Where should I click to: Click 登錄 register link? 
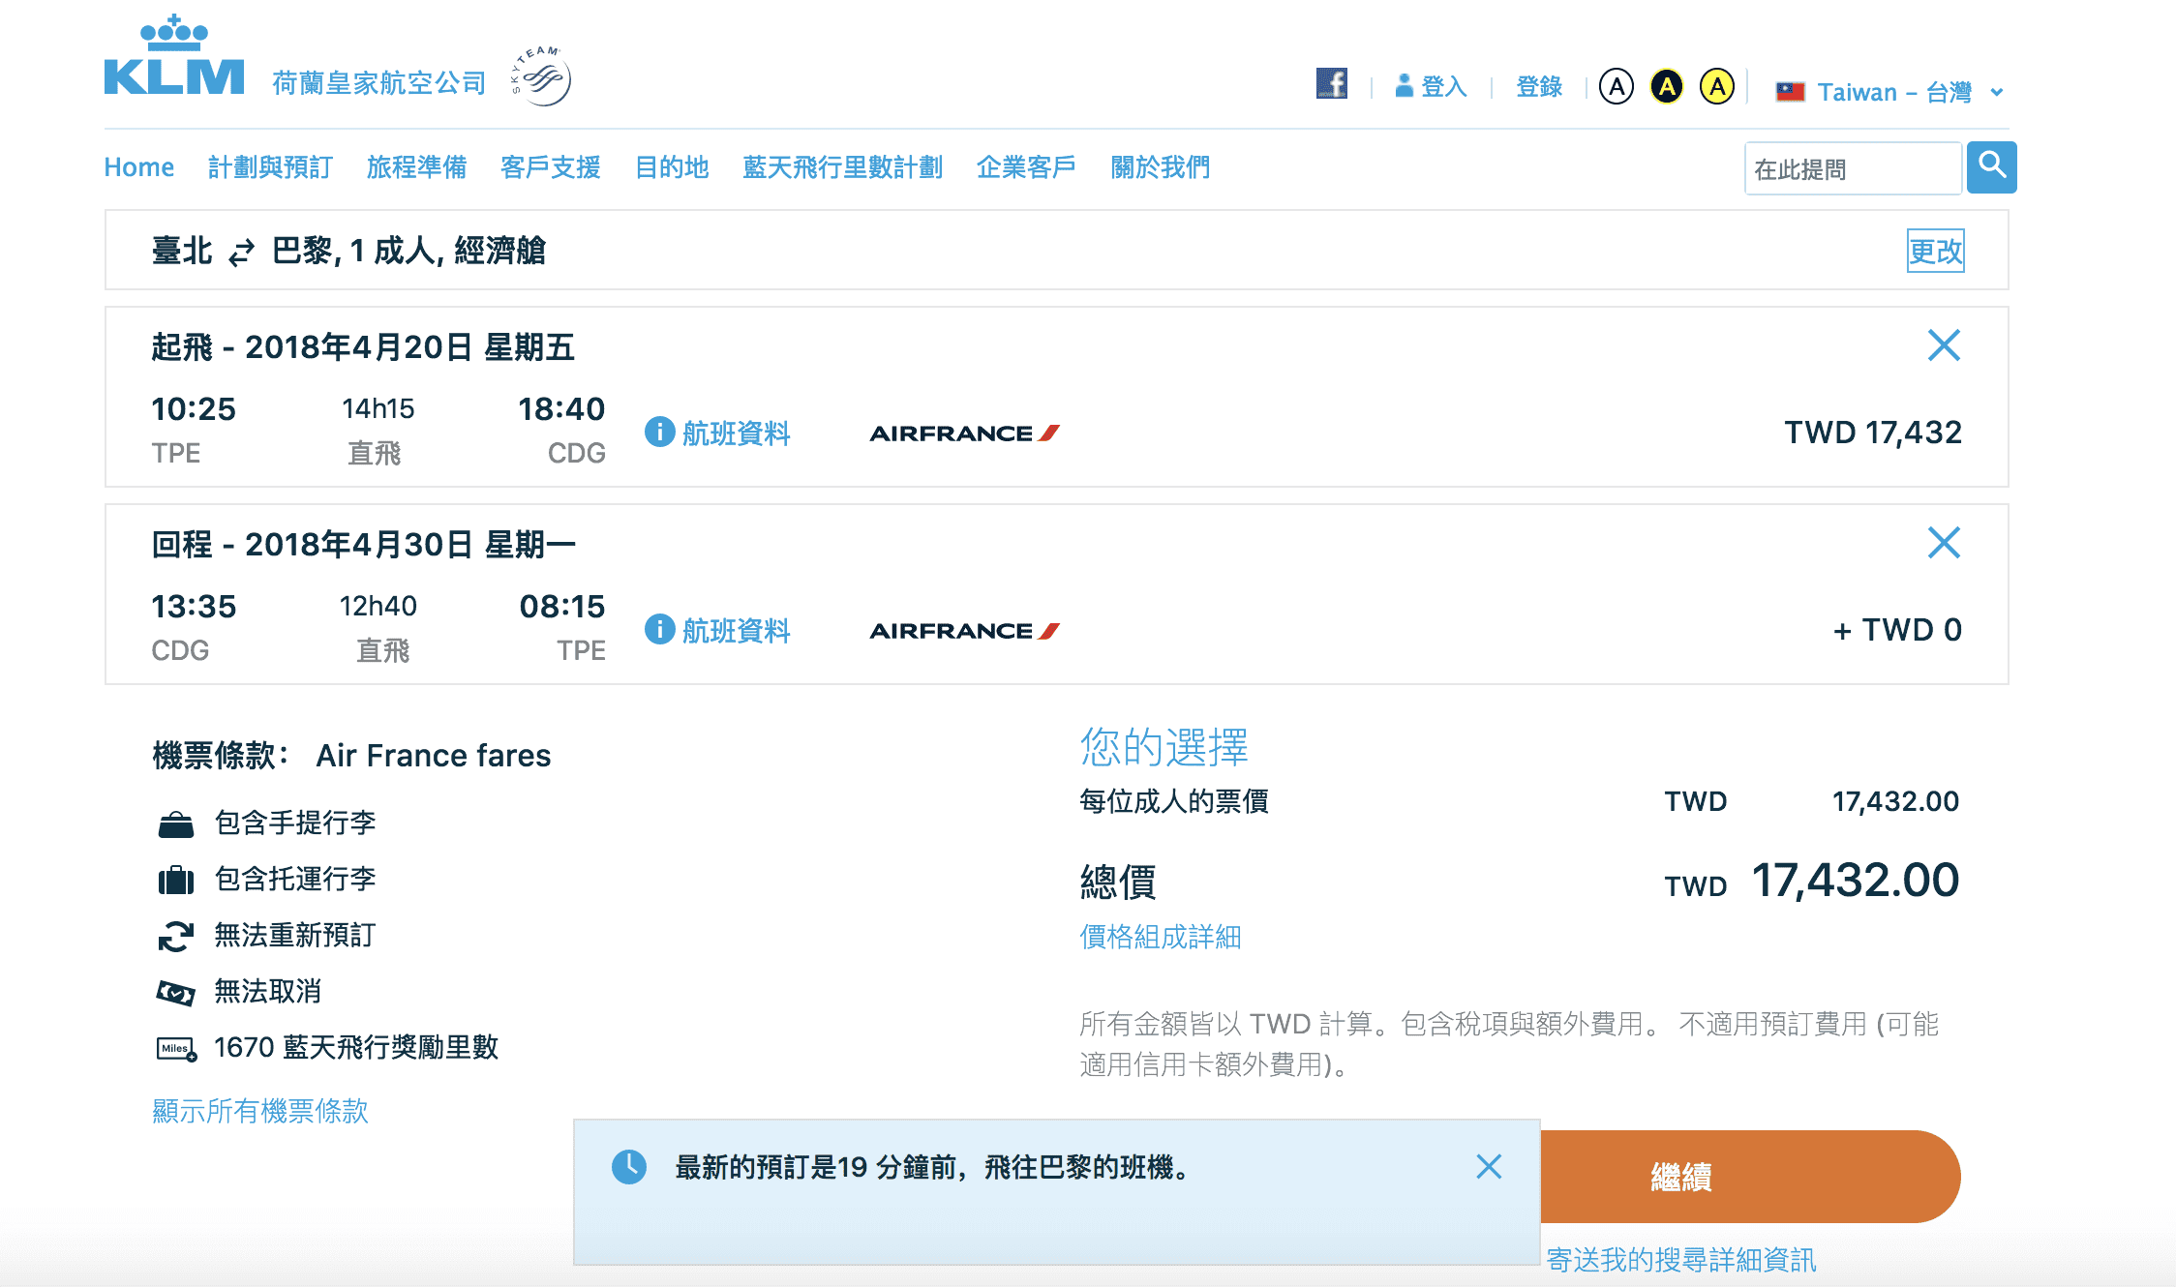[x=1539, y=87]
